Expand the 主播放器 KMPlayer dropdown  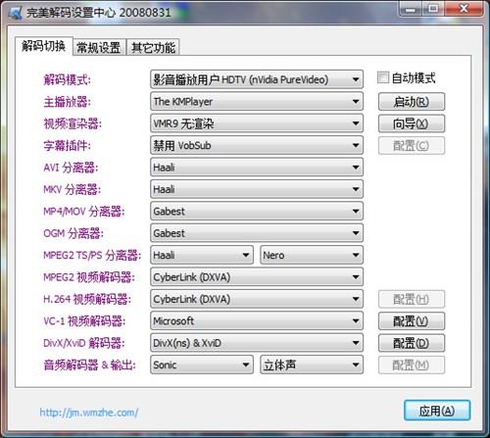click(x=257, y=102)
